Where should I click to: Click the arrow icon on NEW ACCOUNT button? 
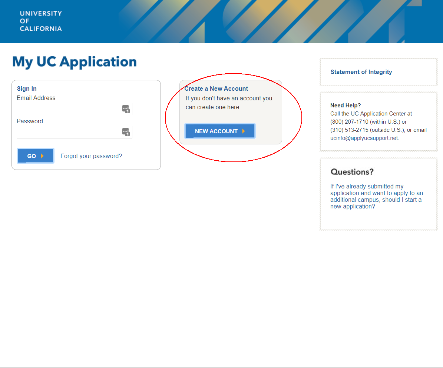244,131
